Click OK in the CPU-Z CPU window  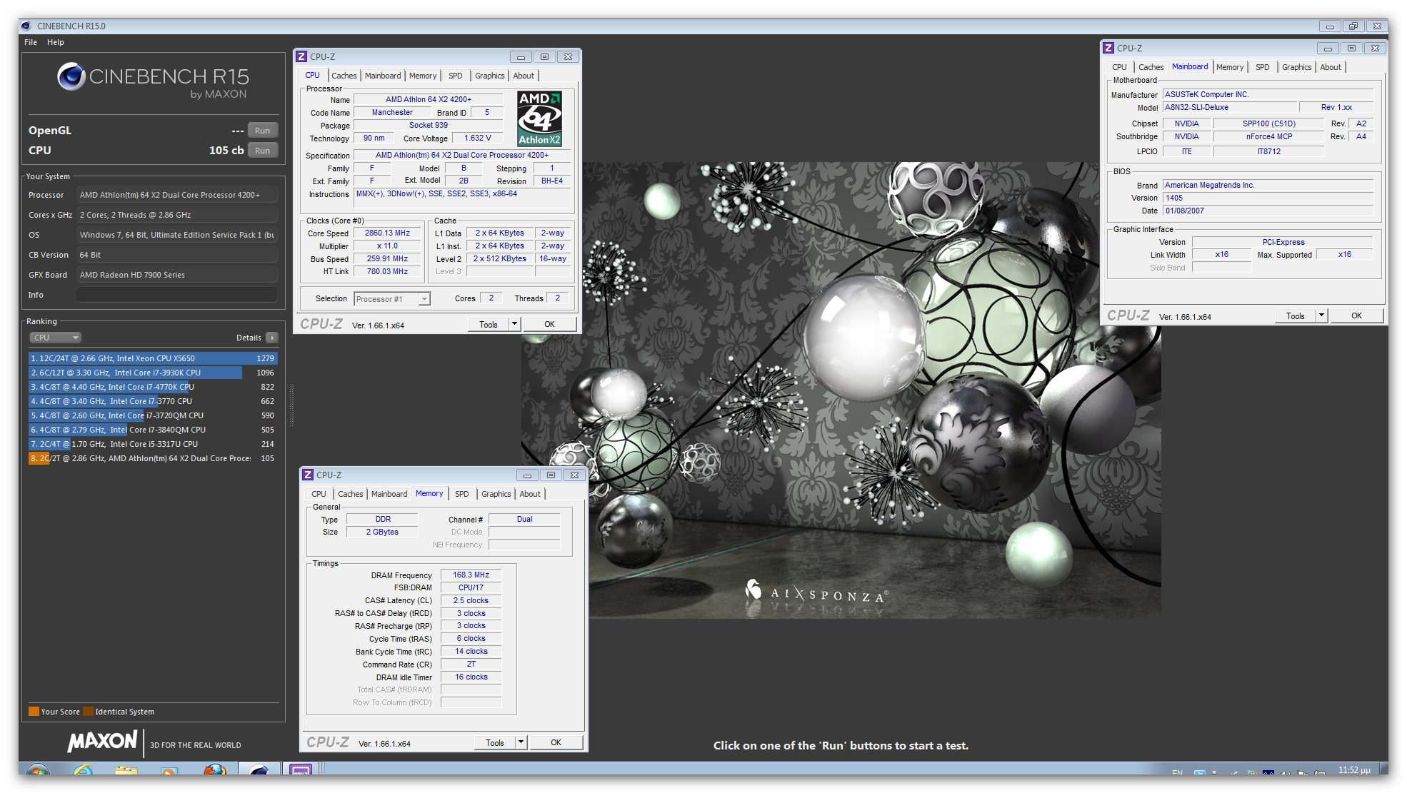[x=549, y=324]
